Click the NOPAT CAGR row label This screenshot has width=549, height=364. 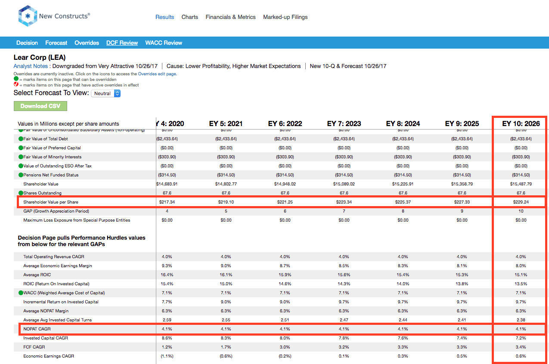[37, 329]
